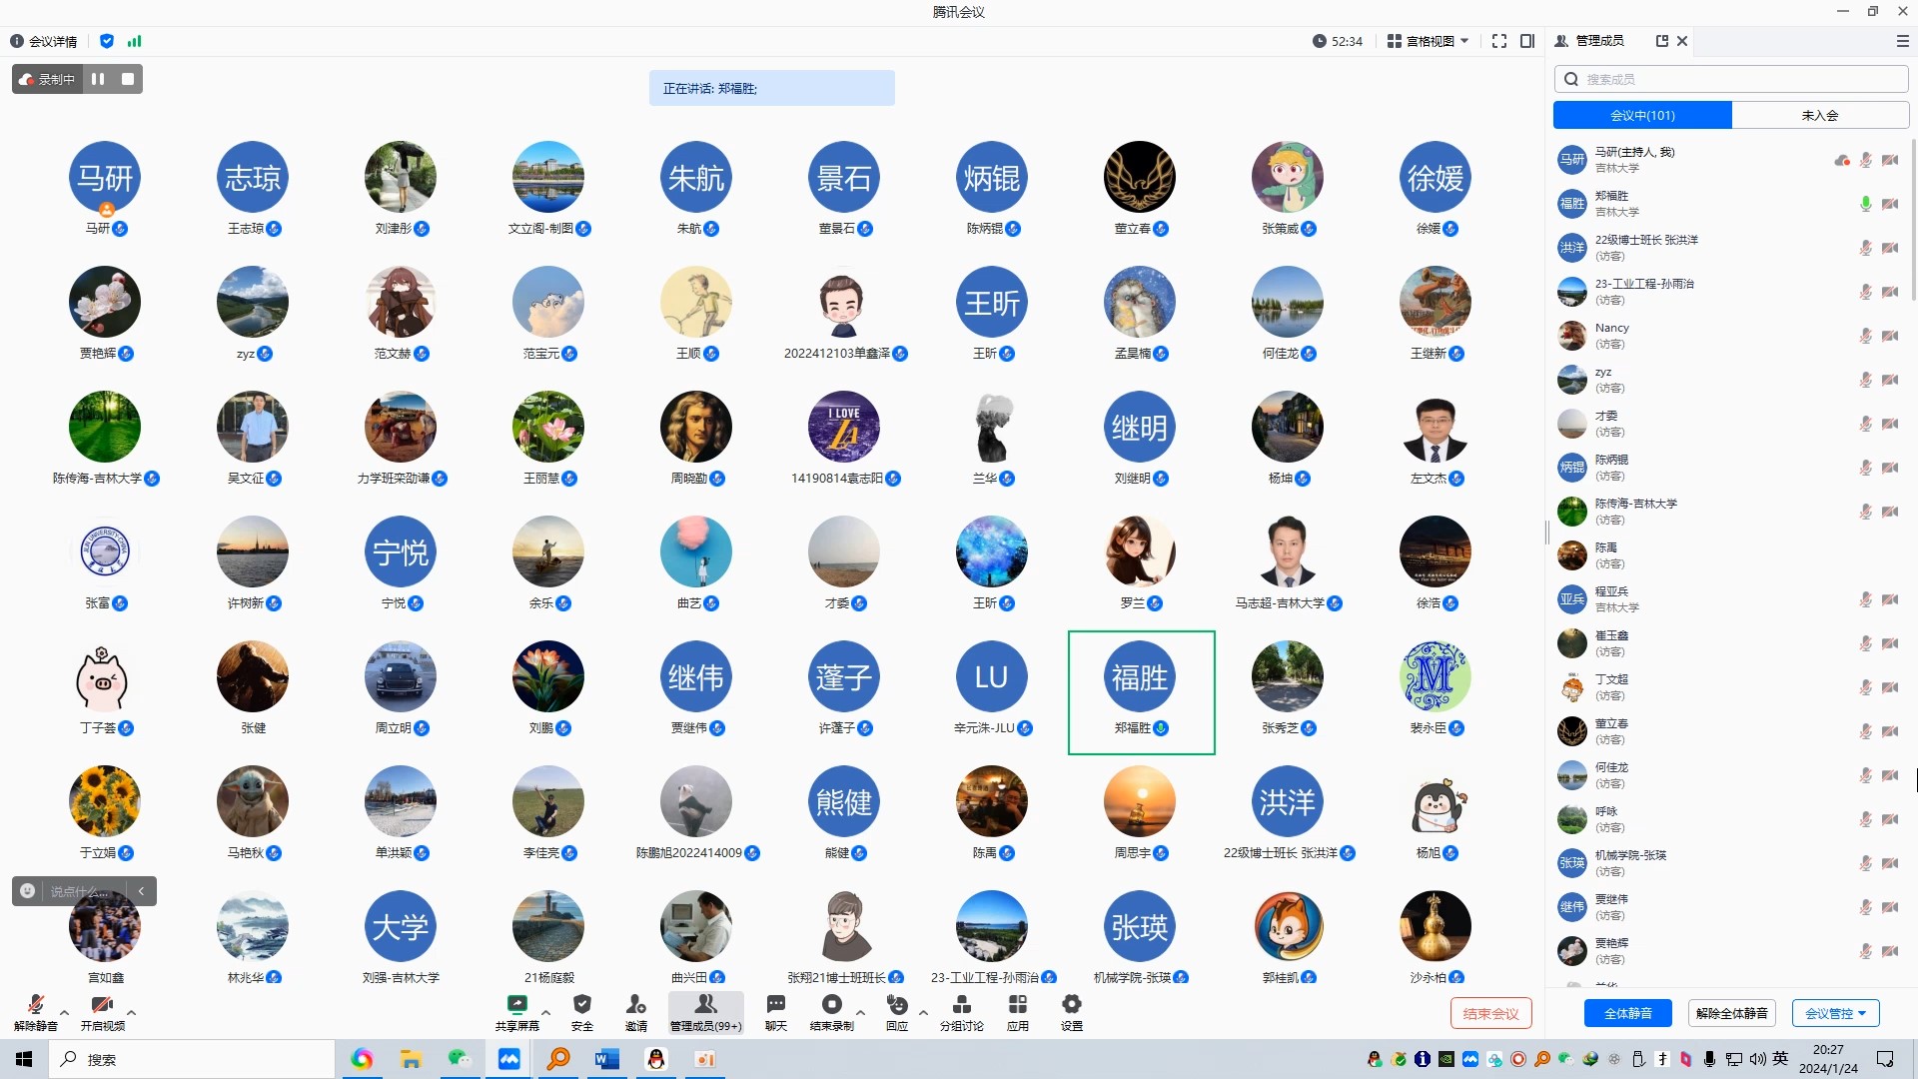This screenshot has height=1079, width=1918.
Task: Open Breakout Rooms (分组讨论) icon
Action: tap(961, 1005)
